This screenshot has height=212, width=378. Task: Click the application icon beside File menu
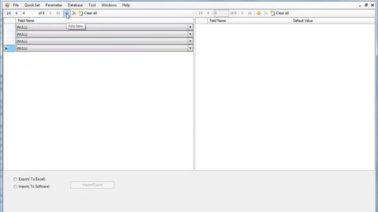point(7,5)
